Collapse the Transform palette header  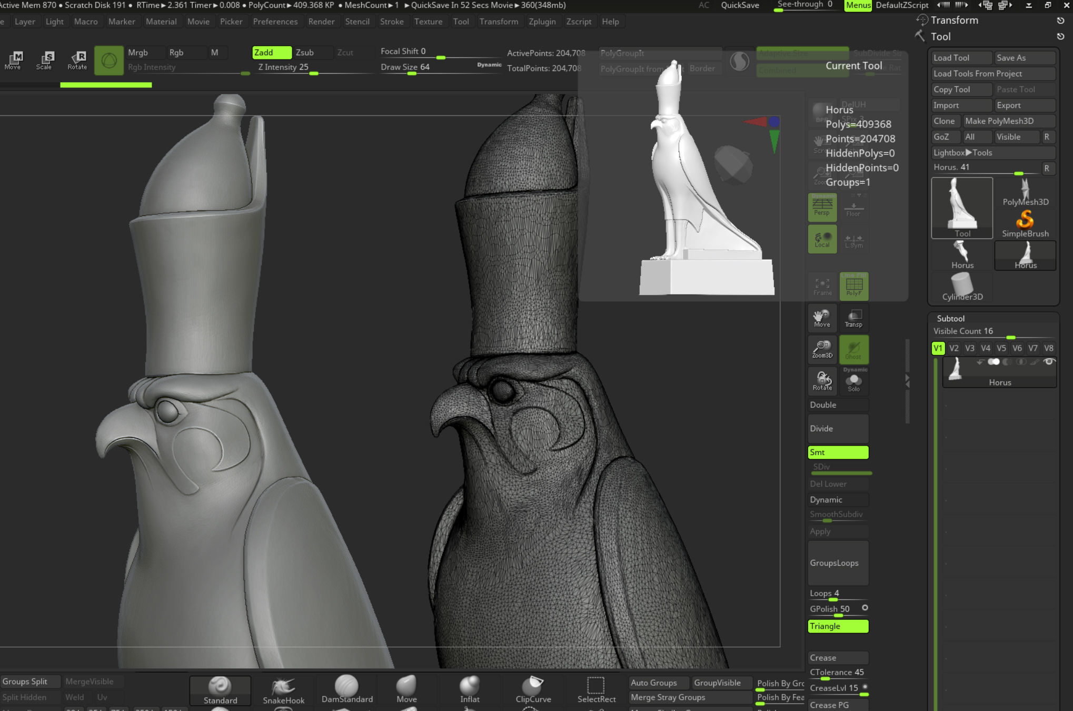pos(954,20)
